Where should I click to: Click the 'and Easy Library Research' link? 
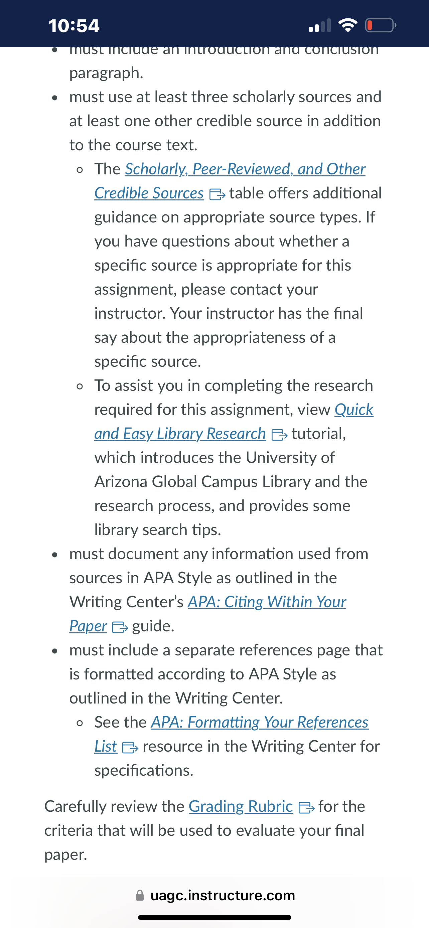click(180, 434)
